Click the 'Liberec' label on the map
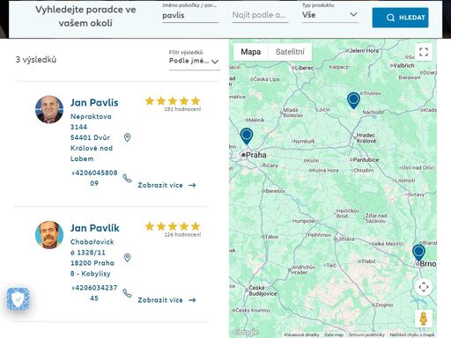The image size is (451, 338). pos(304,68)
